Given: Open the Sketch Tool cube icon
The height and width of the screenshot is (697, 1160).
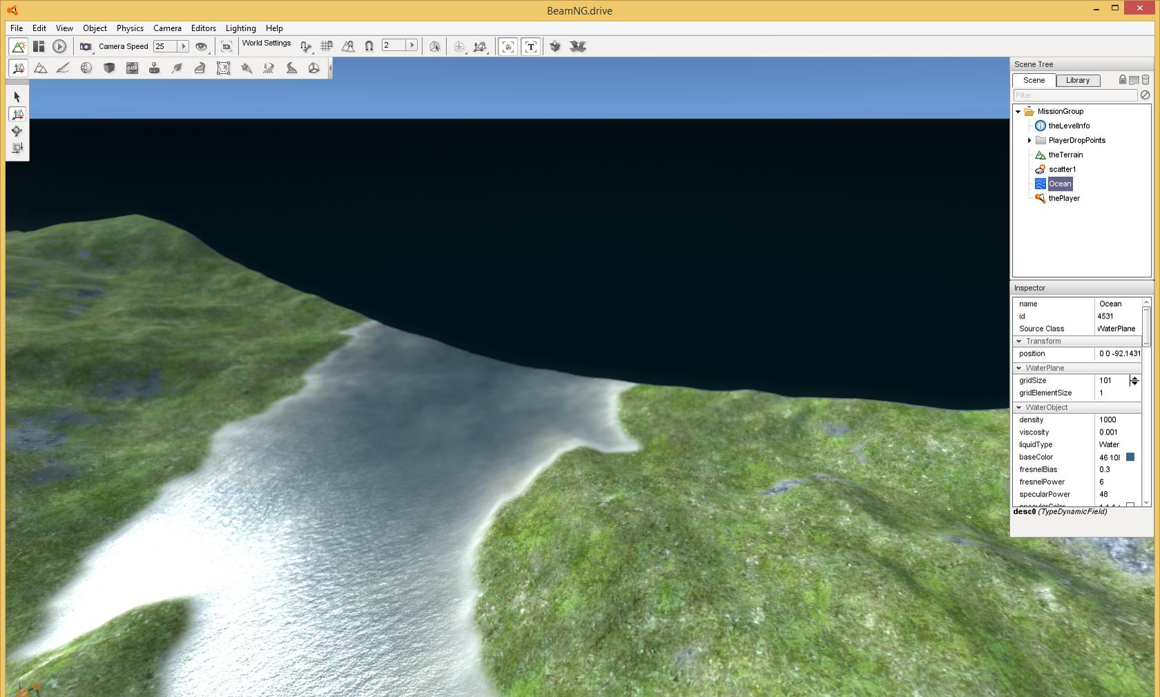Looking at the screenshot, I should (109, 68).
